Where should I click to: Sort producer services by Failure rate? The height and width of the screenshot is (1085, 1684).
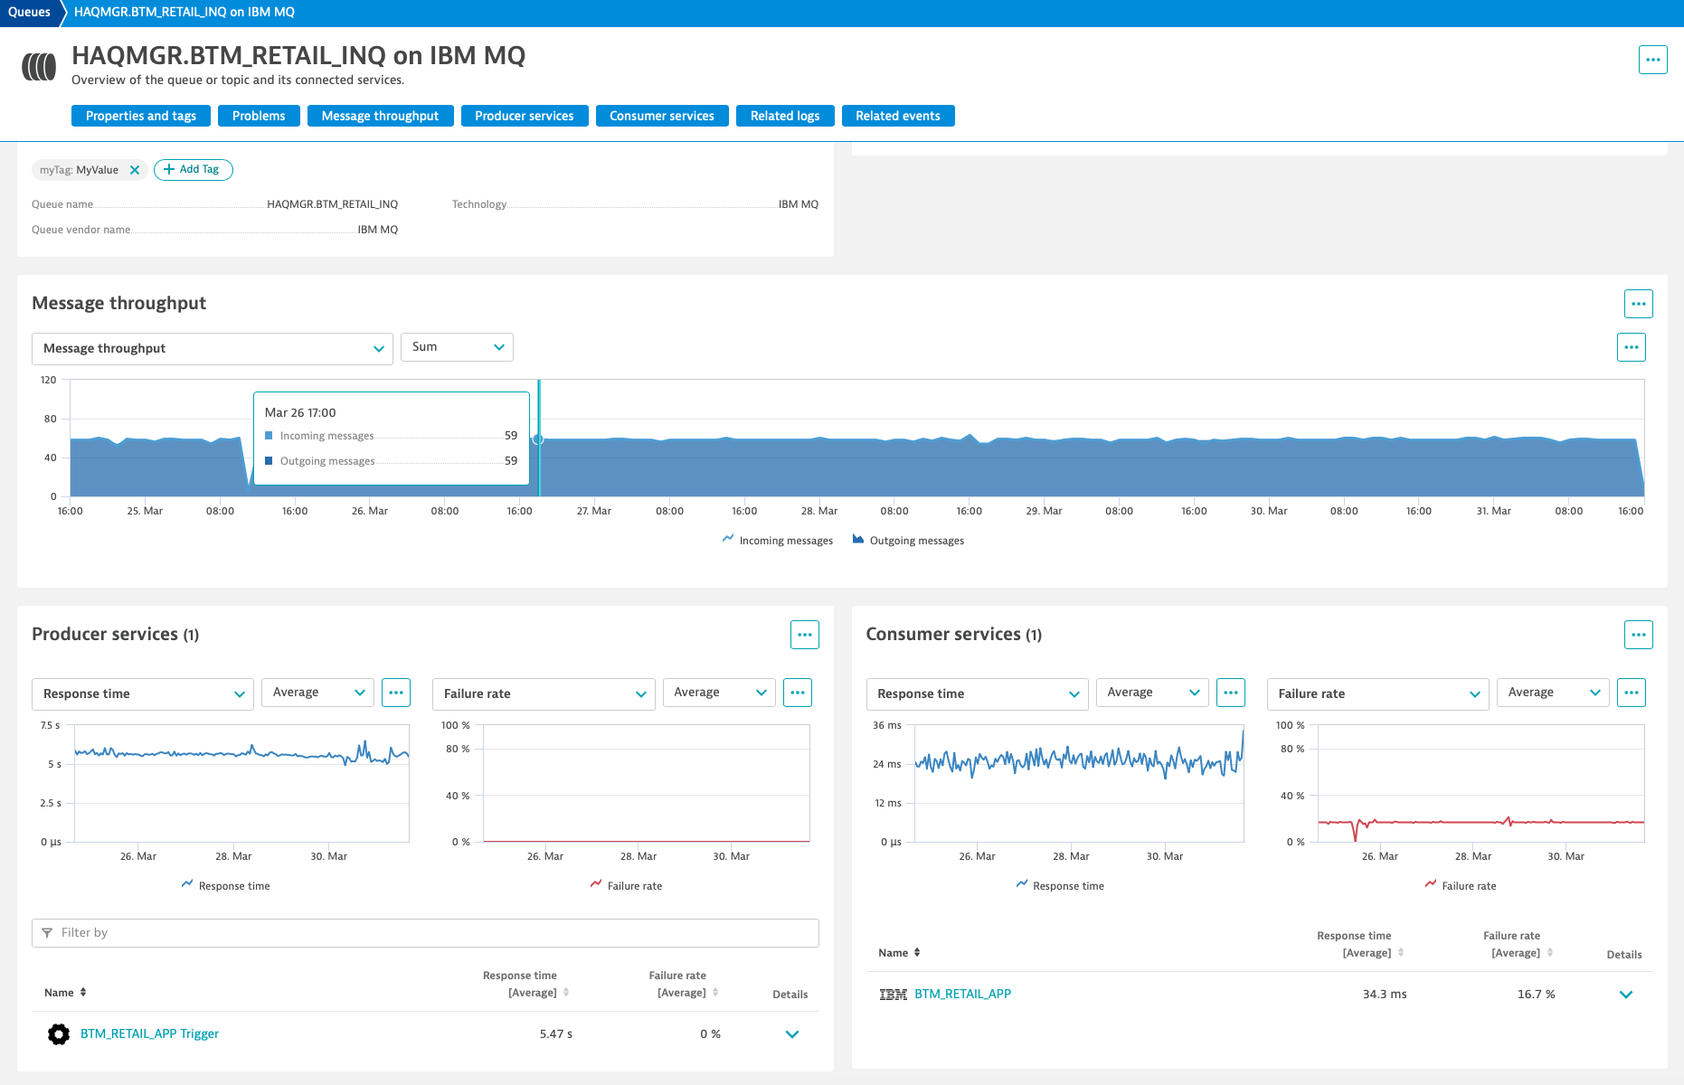click(x=683, y=984)
